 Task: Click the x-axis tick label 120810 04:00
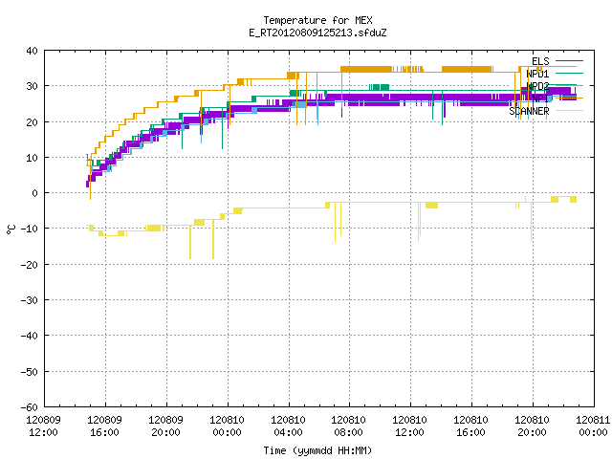(x=289, y=426)
